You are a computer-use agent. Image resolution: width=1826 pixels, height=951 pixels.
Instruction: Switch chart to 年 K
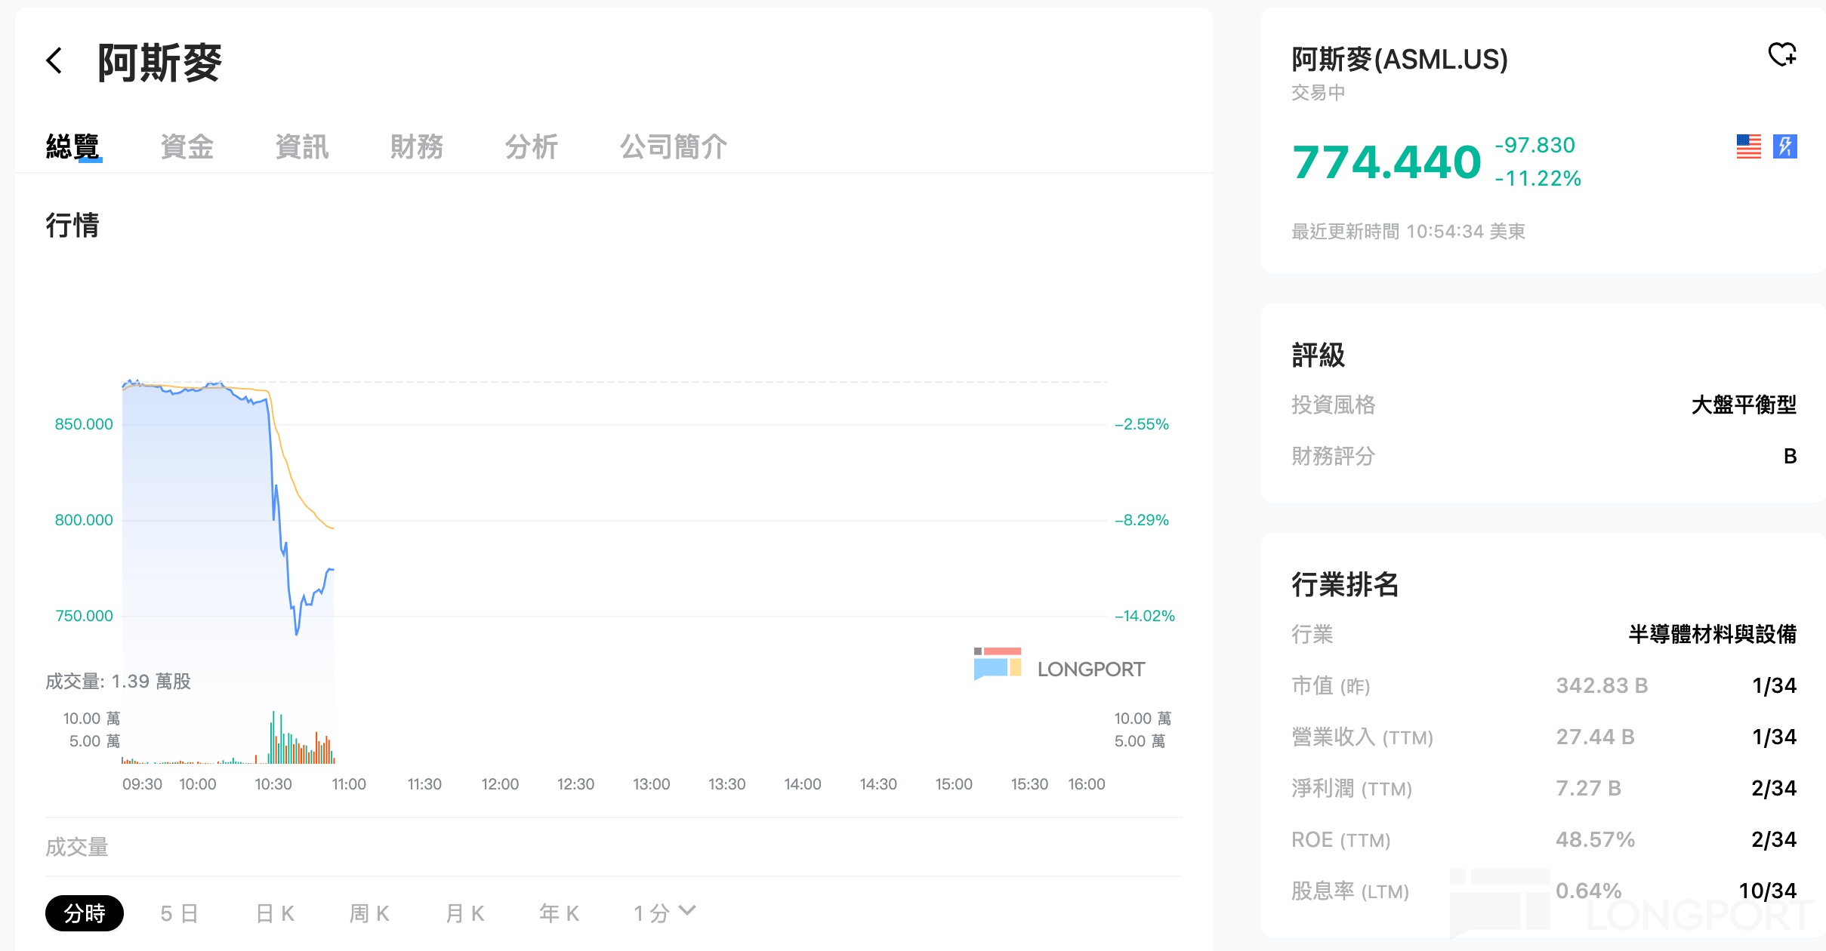(x=560, y=913)
